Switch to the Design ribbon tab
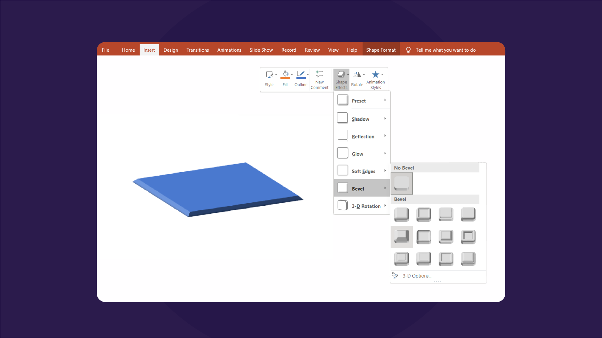The width and height of the screenshot is (602, 338). pos(170,50)
